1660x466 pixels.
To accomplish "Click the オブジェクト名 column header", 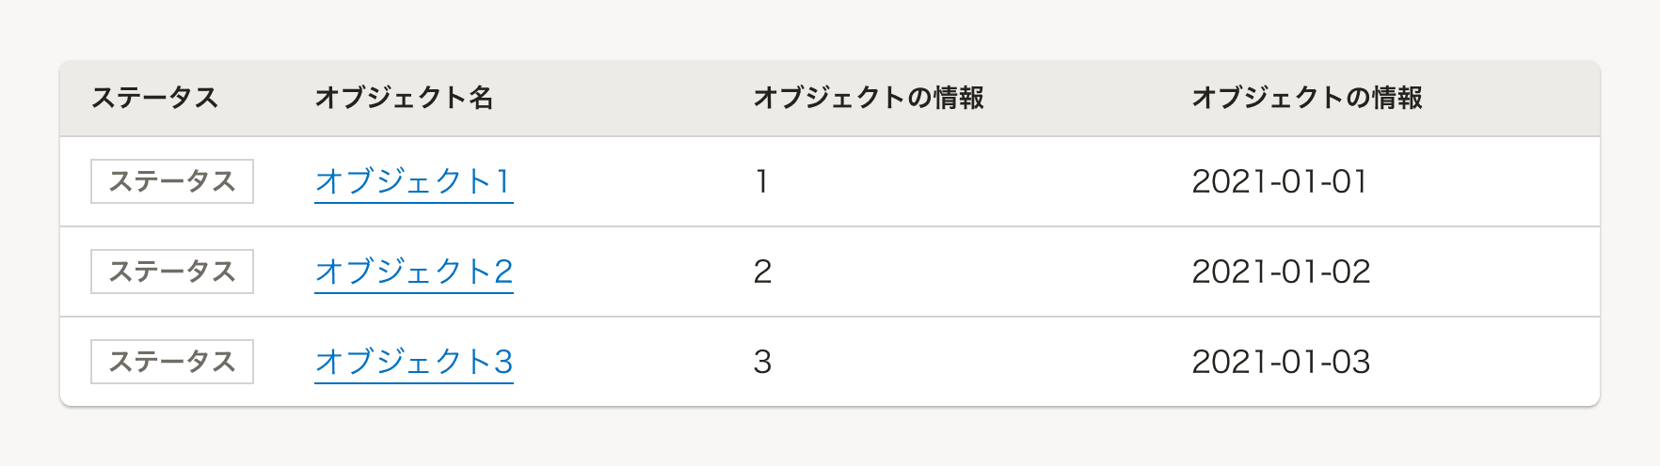I will [404, 98].
